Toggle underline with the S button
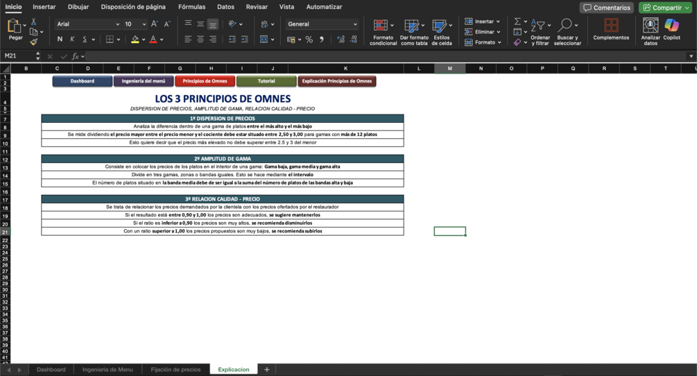The width and height of the screenshot is (697, 376). pyautogui.click(x=85, y=39)
